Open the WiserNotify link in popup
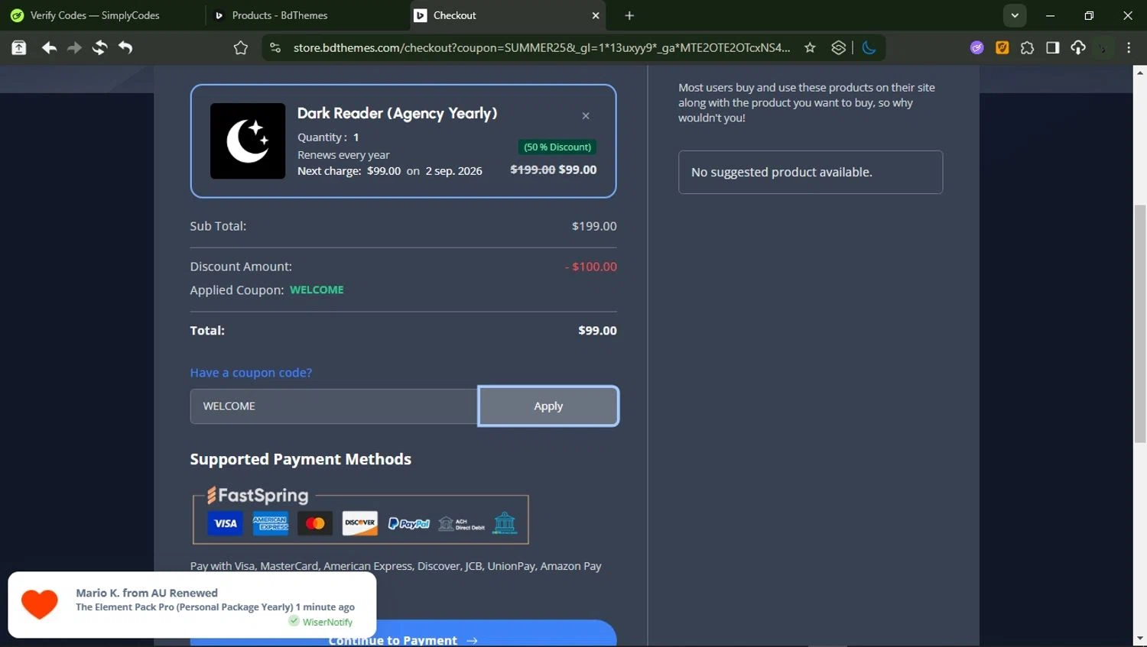This screenshot has width=1147, height=647. [x=327, y=622]
